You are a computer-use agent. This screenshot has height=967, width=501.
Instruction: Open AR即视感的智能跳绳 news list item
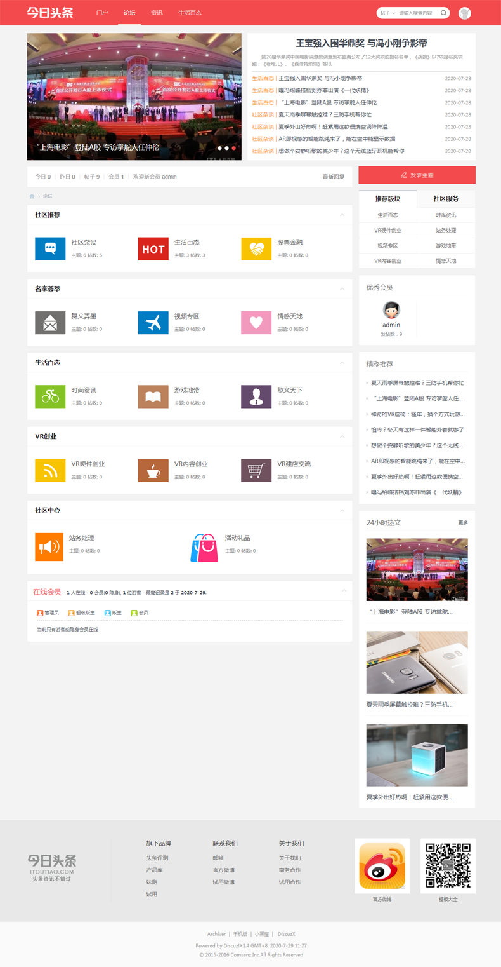337,139
